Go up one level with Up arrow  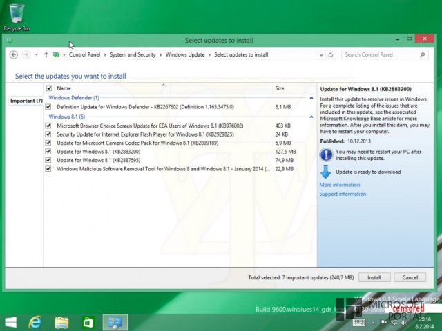[x=46, y=54]
